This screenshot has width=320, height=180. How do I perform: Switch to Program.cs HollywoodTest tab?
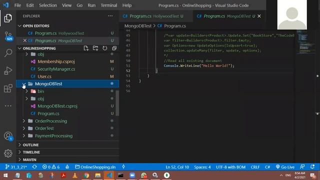pyautogui.click(x=156, y=16)
